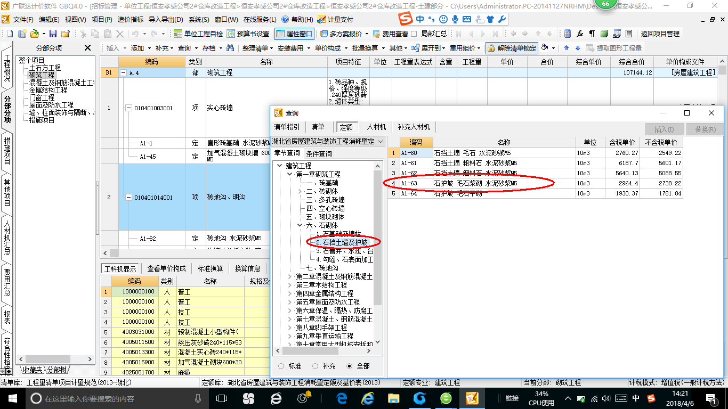The height and width of the screenshot is (409, 728).
Task: Open 计量支付 from the menu bar
Action: tap(335, 19)
